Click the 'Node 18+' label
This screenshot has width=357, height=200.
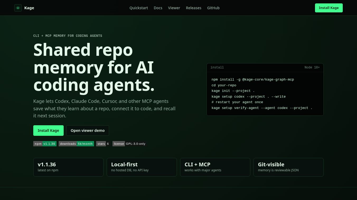click(312, 68)
